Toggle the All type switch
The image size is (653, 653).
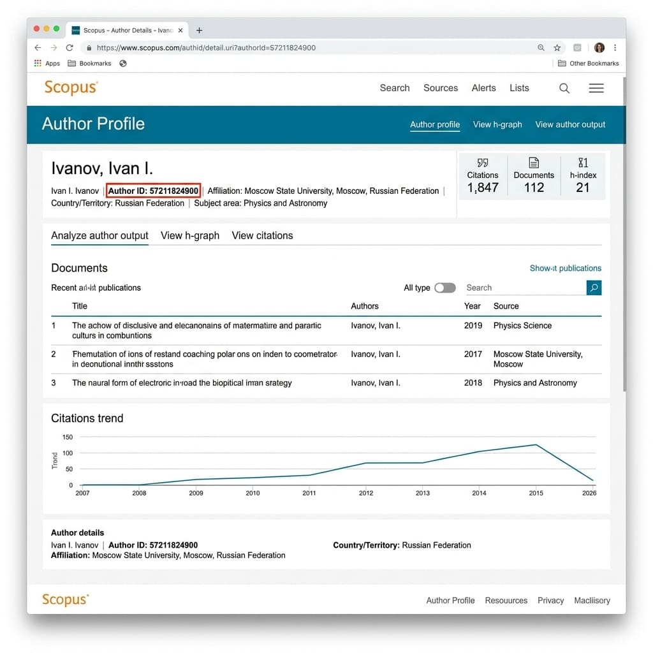click(x=444, y=288)
